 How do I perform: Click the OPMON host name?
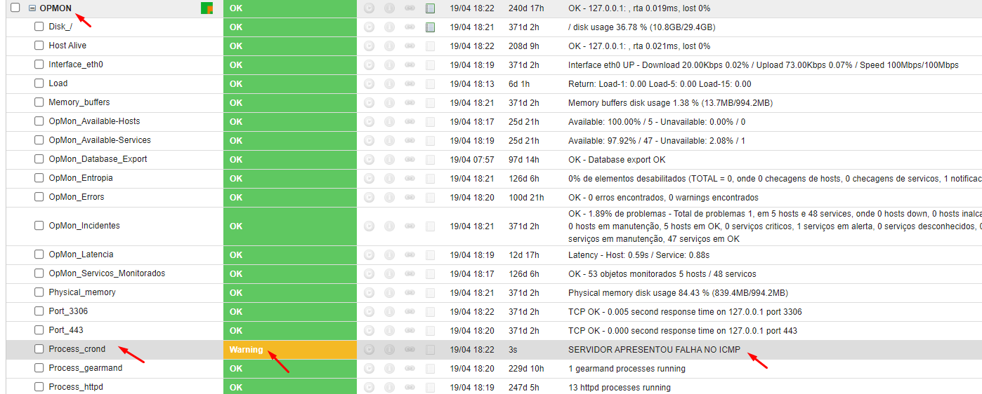click(x=55, y=8)
